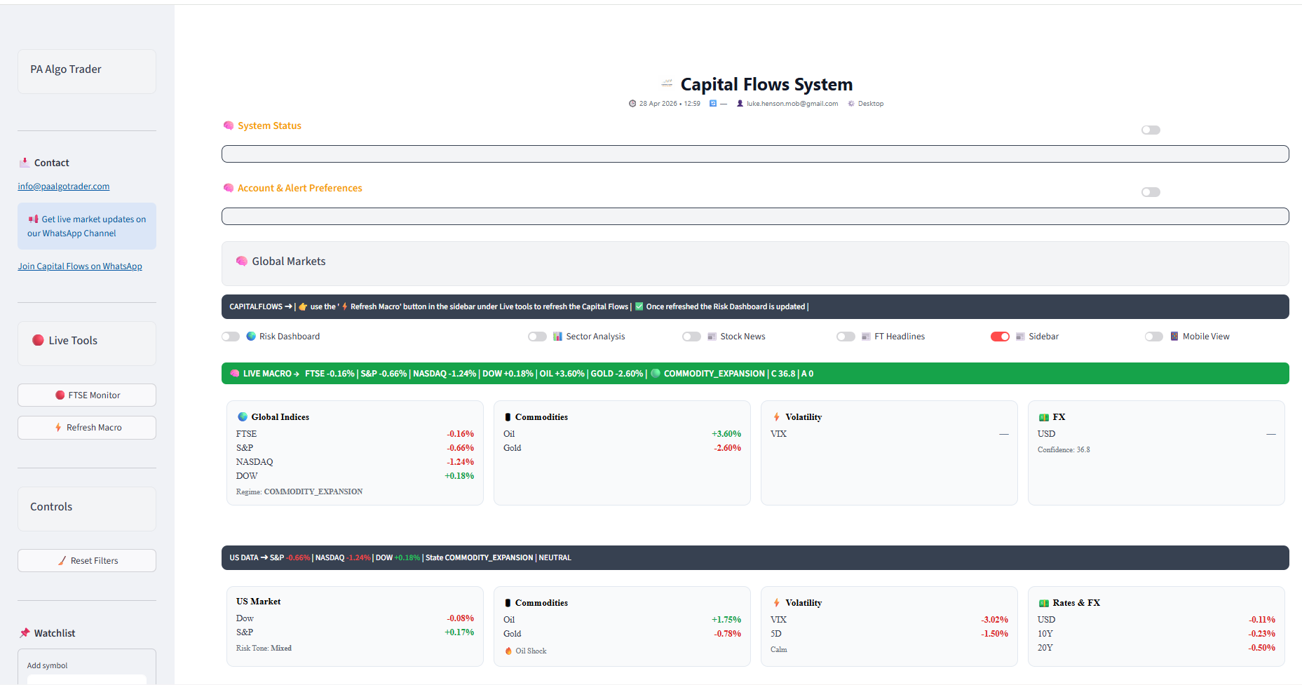
Task: Click the brain icon beside Global Markets
Action: tap(242, 261)
